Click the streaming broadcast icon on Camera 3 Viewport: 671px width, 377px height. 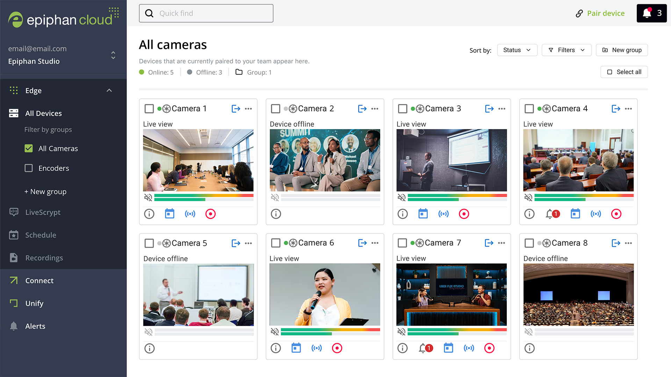[x=443, y=214]
